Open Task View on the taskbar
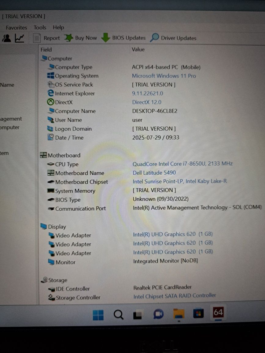Screen dimensions: 265x353 click(138, 315)
